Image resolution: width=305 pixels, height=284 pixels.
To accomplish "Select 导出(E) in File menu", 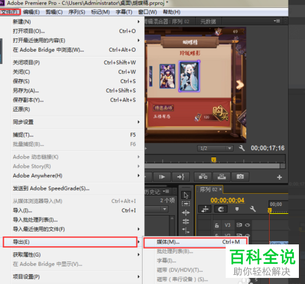I will (x=70, y=242).
